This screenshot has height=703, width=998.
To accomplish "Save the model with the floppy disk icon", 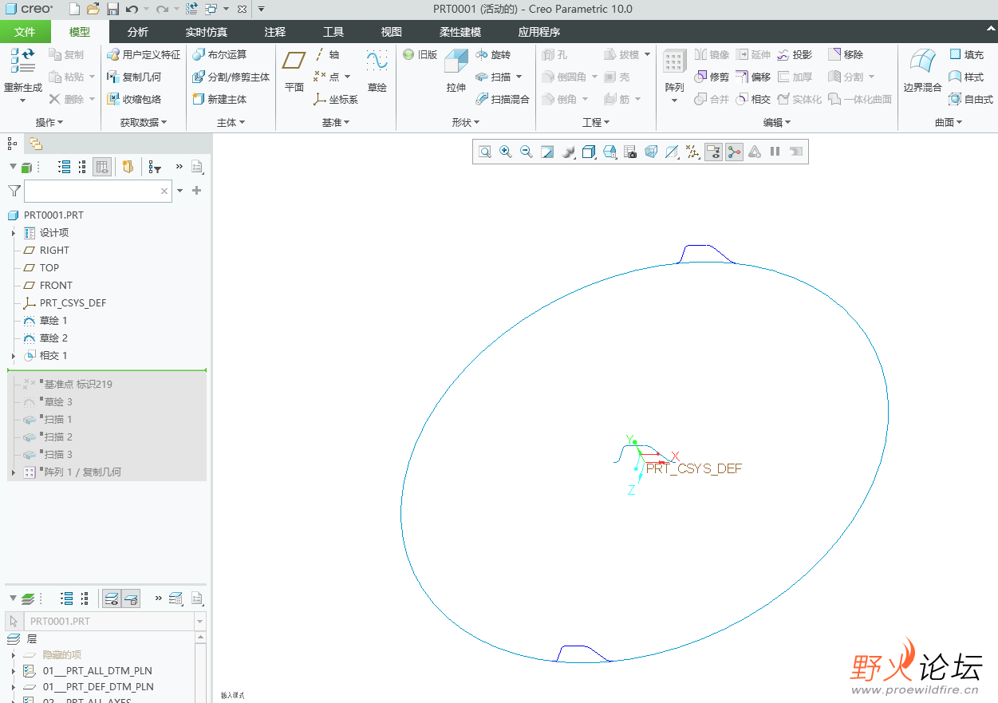I will click(113, 9).
